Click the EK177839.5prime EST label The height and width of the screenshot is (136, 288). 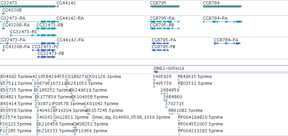point(53,97)
